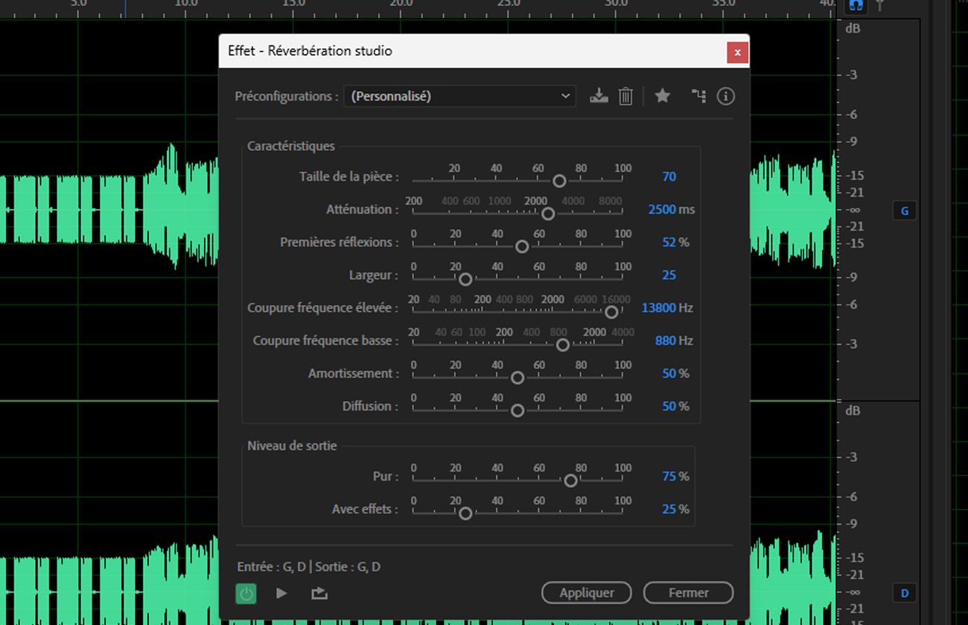Open the channel routing editor icon
The image size is (968, 625).
click(x=698, y=96)
